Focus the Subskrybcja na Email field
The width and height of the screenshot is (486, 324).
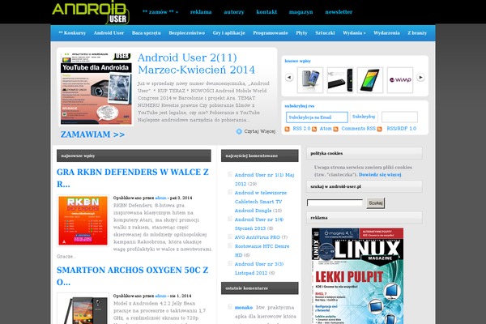(317, 117)
